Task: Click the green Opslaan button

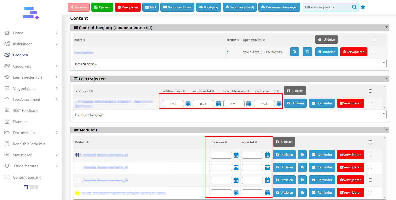Action: [102, 7]
